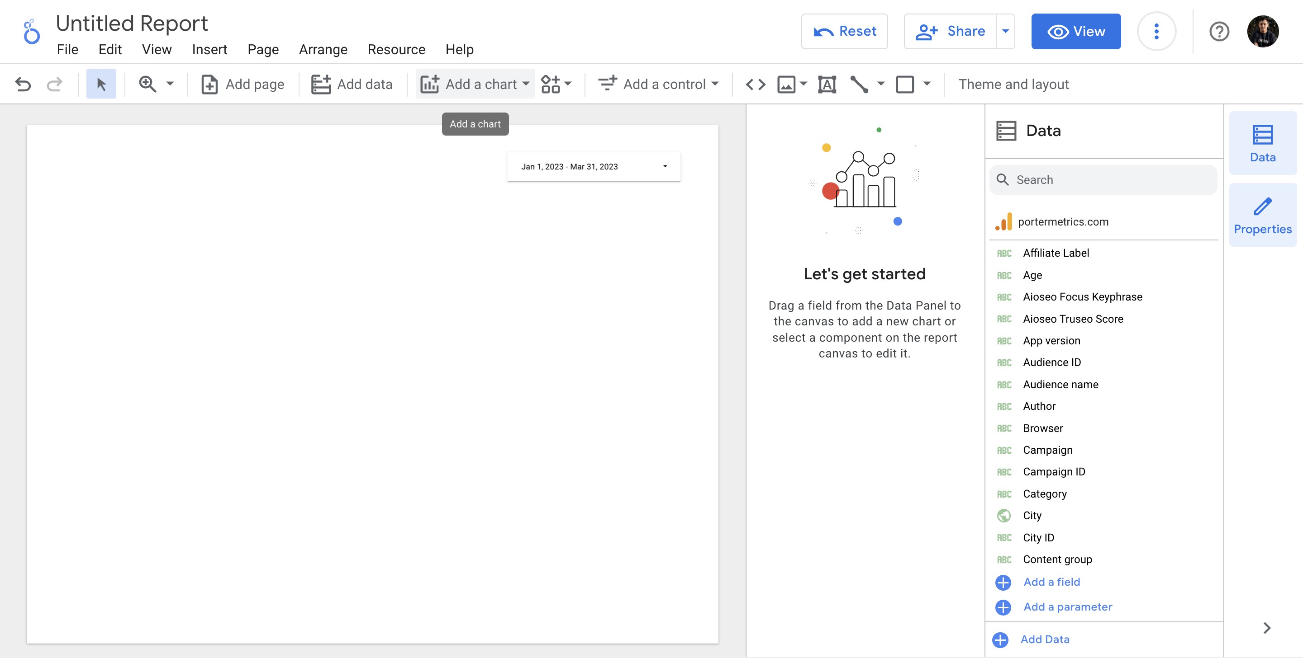Select the Campaign ID field
Viewport: 1303px width, 658px height.
[x=1054, y=472]
